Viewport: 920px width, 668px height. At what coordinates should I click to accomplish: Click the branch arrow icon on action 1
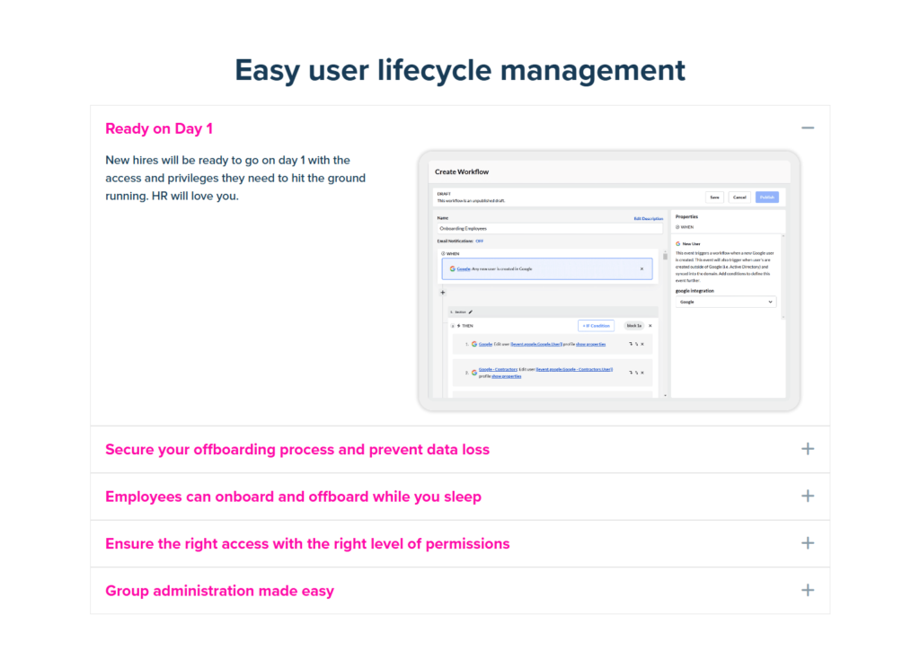pyautogui.click(x=630, y=344)
